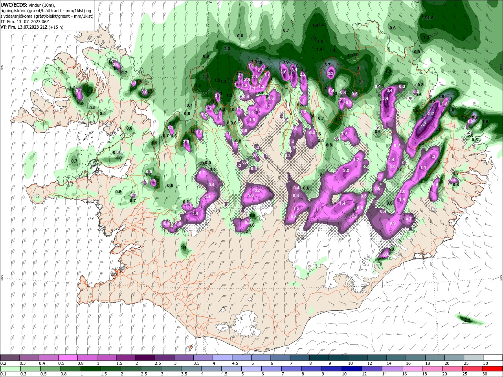Pick the white snow swatch above 30
The width and height of the screenshot is (503, 377).
click(493, 358)
